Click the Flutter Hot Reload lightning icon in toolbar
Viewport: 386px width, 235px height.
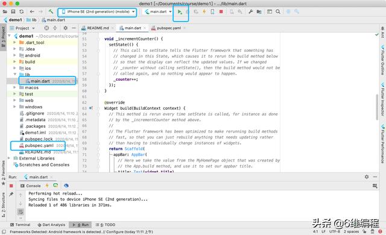[x=204, y=11]
